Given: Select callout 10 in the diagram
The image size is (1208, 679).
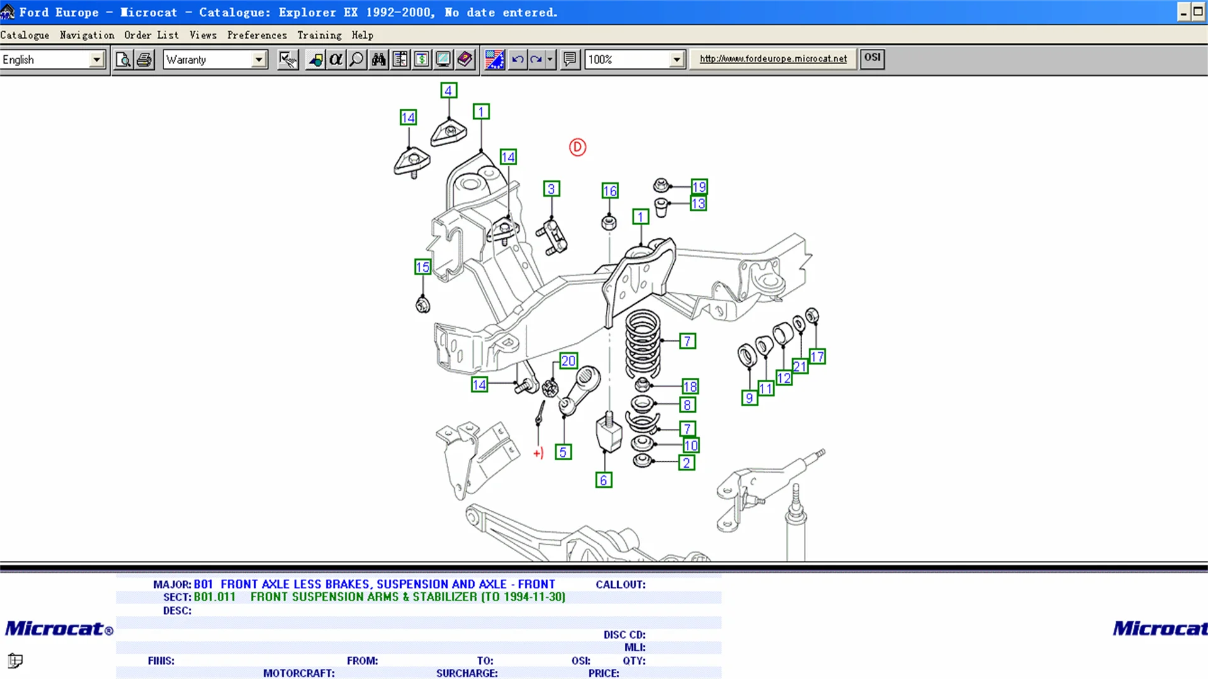Looking at the screenshot, I should pyautogui.click(x=691, y=446).
